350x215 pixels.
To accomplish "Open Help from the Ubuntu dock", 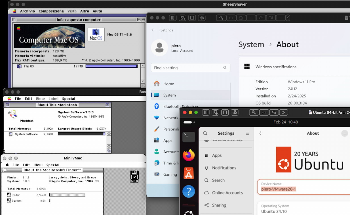I will click(189, 191).
